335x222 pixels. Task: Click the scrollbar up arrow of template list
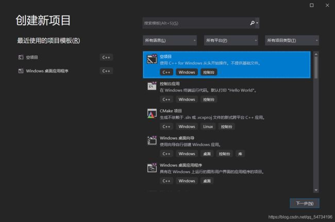point(316,54)
